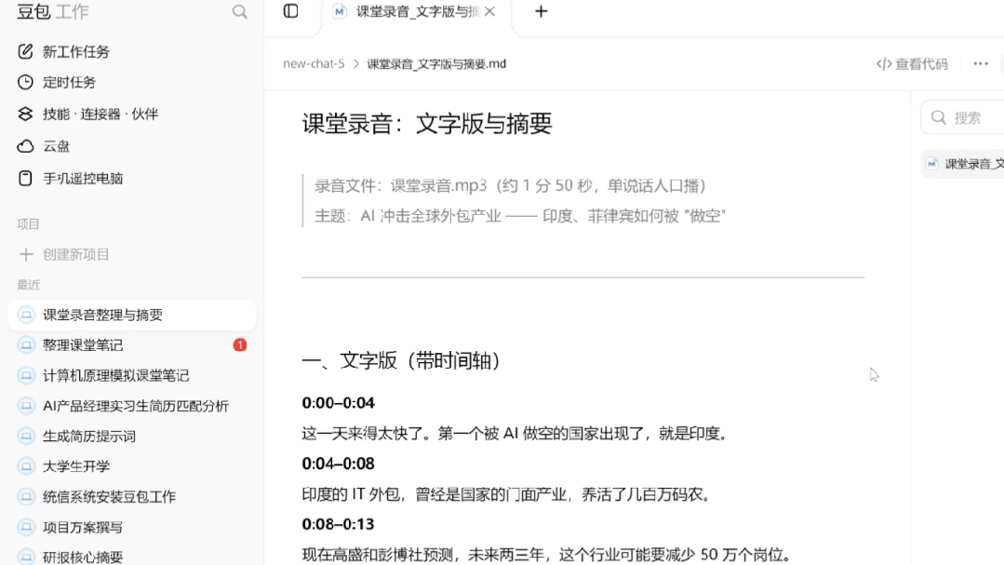Click the 录音文件：课堂录音.mp3 line
Screen dimensions: 1004x565
click(510, 186)
